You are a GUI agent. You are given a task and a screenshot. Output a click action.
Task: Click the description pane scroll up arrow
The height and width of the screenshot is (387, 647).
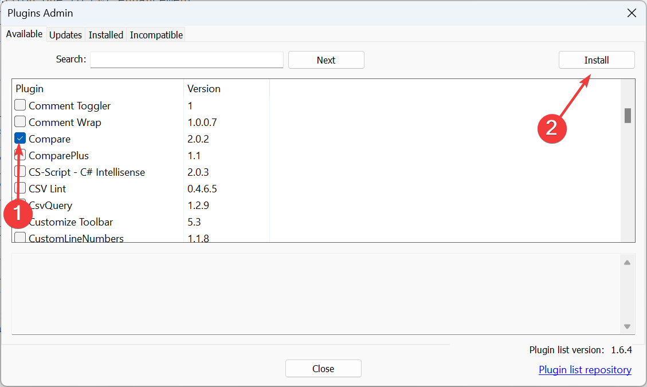(x=627, y=263)
